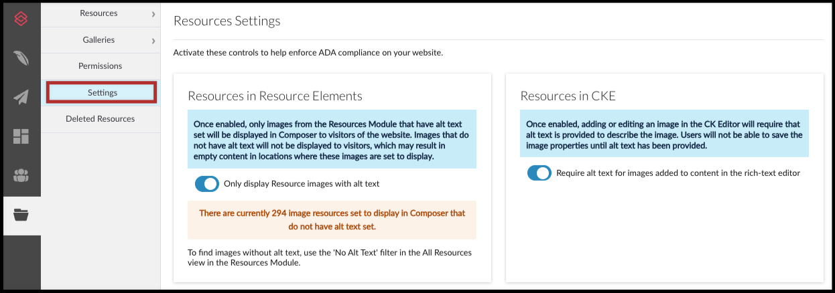Image resolution: width=835 pixels, height=293 pixels.
Task: Turn off Require alt text for rich-text editor images
Action: click(539, 173)
